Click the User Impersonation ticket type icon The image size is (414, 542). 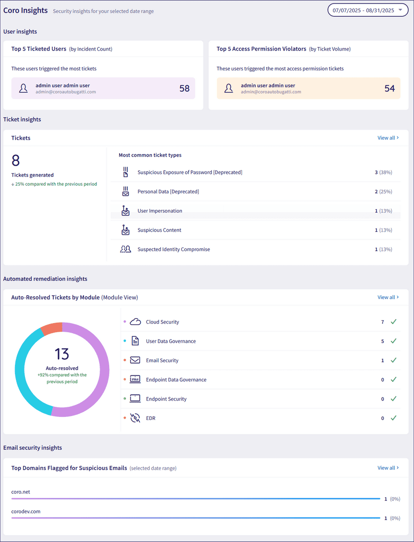click(126, 210)
